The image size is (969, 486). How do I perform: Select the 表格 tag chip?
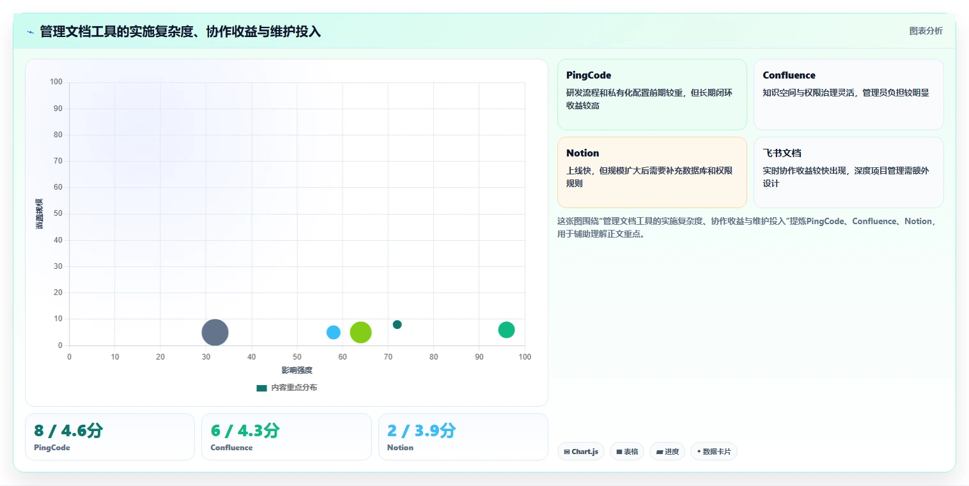point(627,452)
